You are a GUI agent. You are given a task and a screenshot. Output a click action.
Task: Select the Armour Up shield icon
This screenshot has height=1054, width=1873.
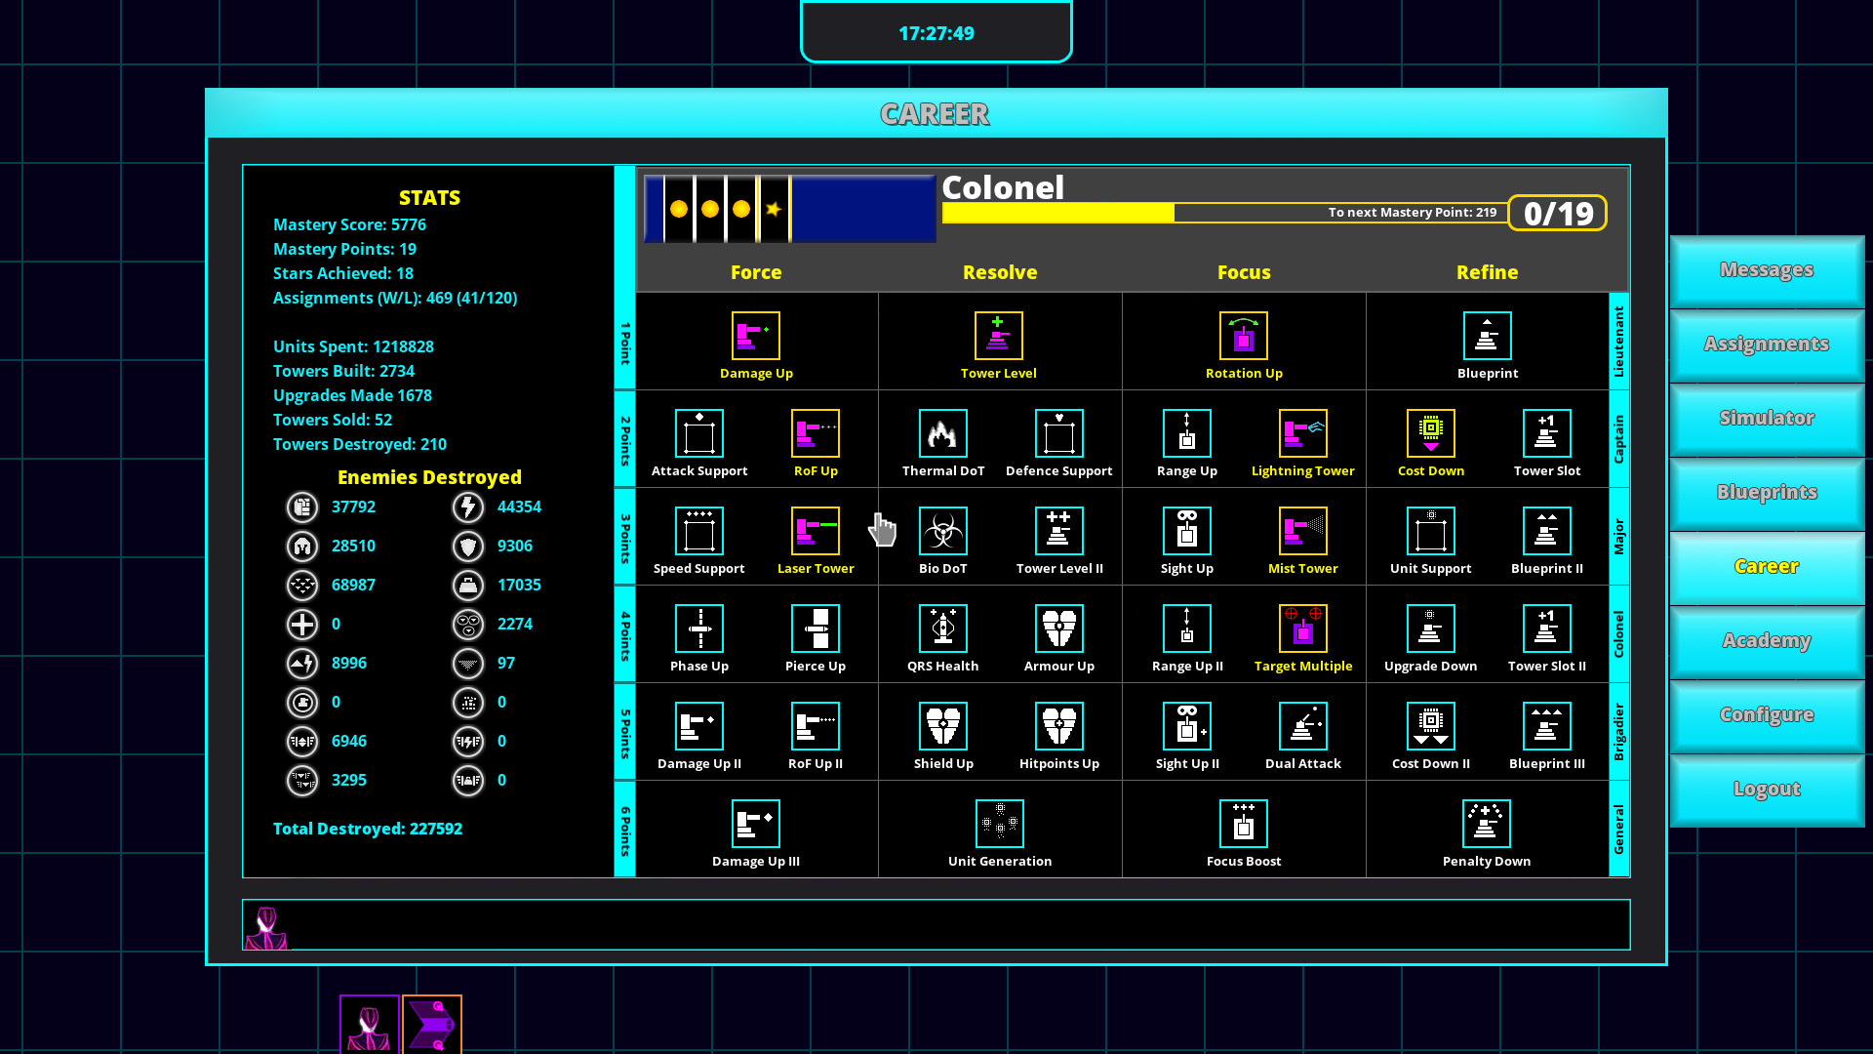(x=1058, y=628)
